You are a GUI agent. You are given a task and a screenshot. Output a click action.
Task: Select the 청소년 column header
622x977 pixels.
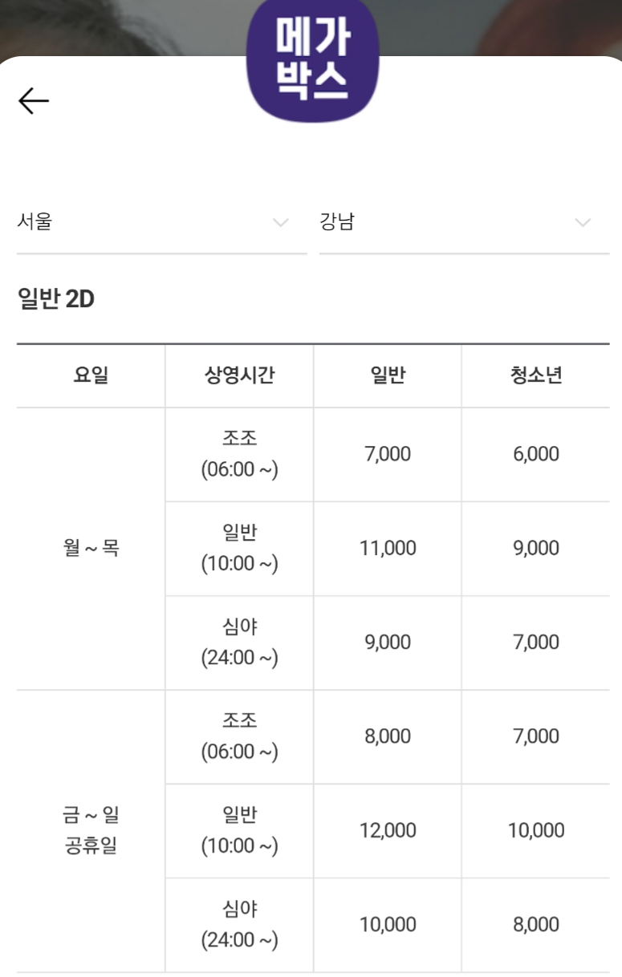[x=535, y=375]
